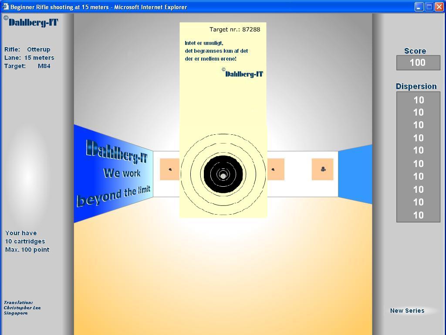This screenshot has height=335, width=446.
Task: Click the 'Max. 100 point' cartridge info text
Action: click(x=27, y=250)
